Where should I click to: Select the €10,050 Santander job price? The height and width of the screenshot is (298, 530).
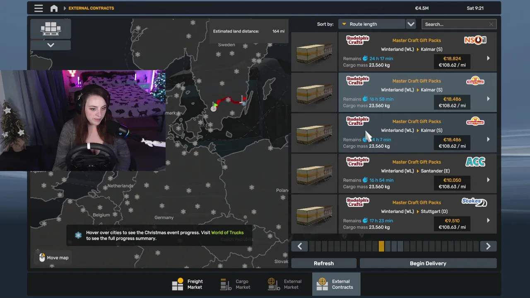(x=452, y=180)
